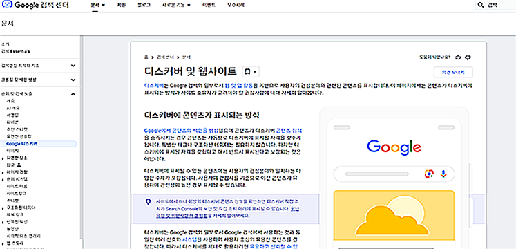Click the 검색 센터 breadcrumb link
Screen dimensions: 516x249
tap(166, 57)
